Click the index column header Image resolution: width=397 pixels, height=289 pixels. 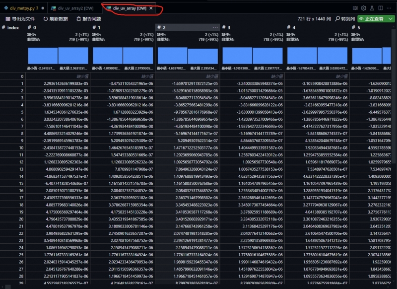coord(13,27)
